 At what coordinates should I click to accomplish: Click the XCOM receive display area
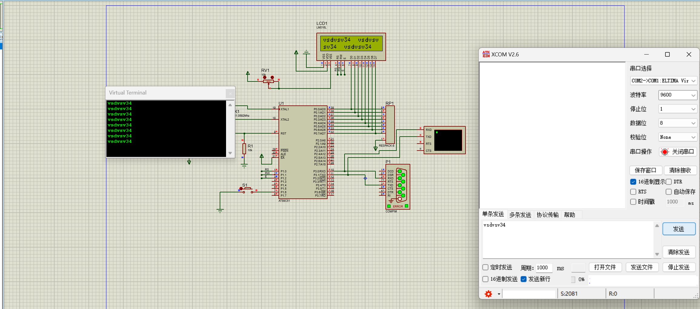coord(552,135)
